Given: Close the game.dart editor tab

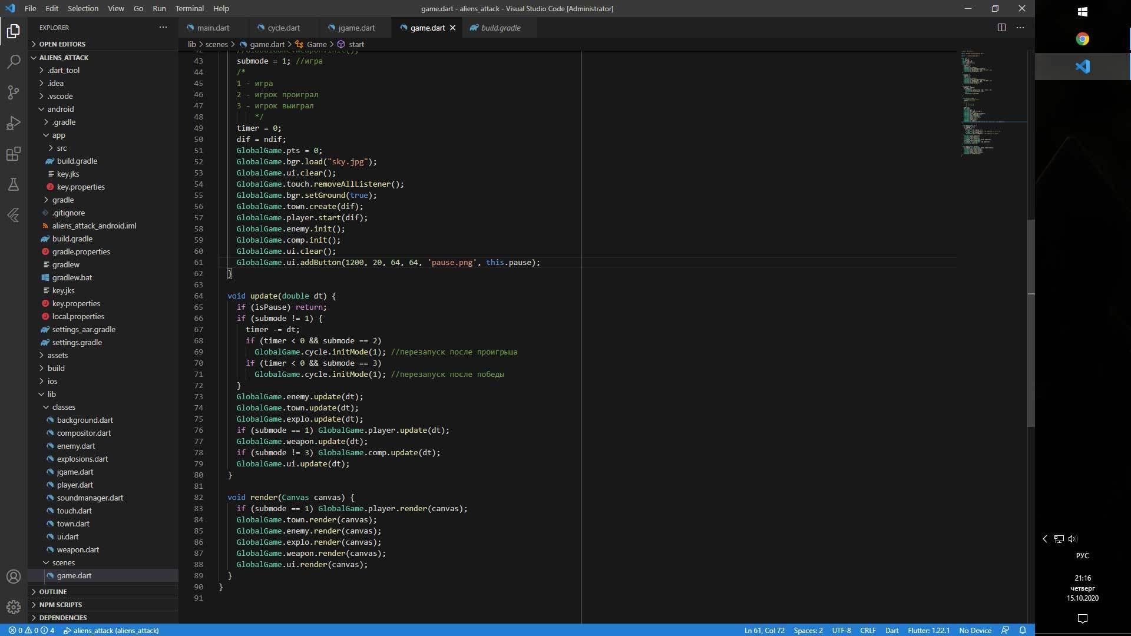Looking at the screenshot, I should (452, 28).
